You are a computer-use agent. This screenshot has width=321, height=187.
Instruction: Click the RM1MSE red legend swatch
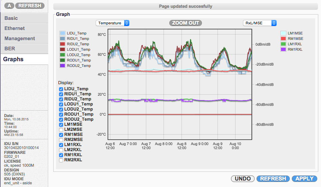(283, 39)
